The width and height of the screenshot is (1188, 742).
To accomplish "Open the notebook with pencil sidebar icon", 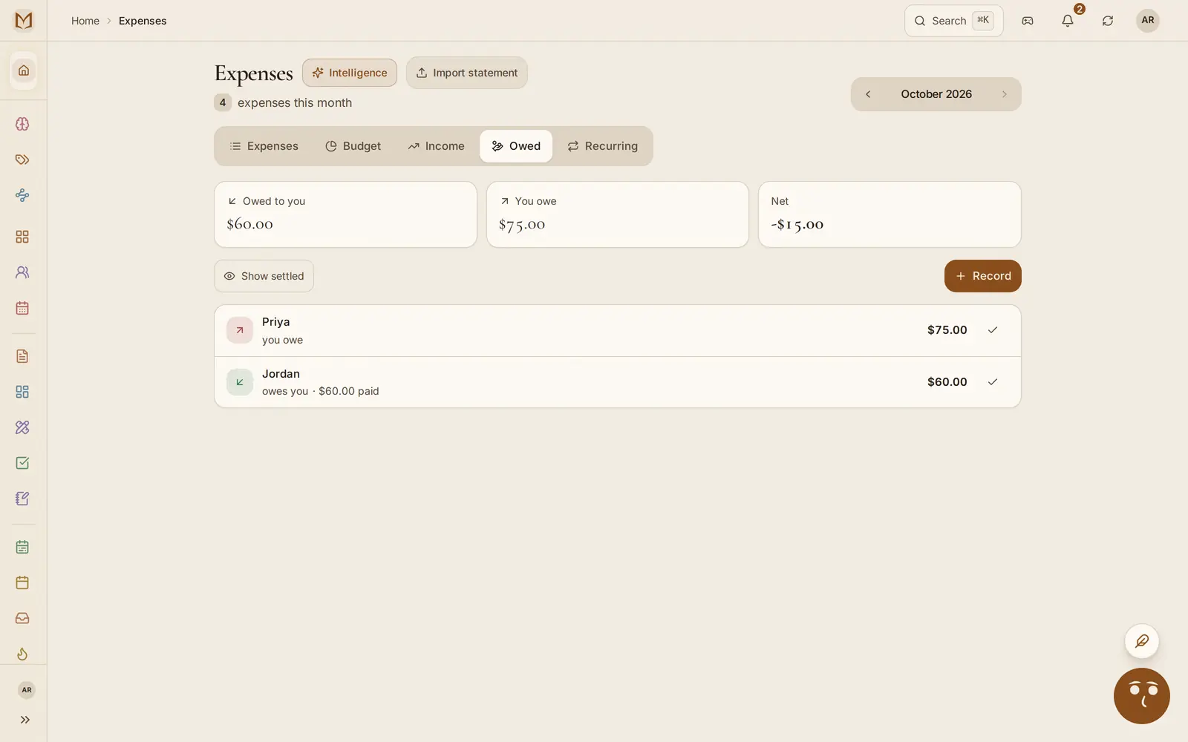I will click(x=22, y=499).
